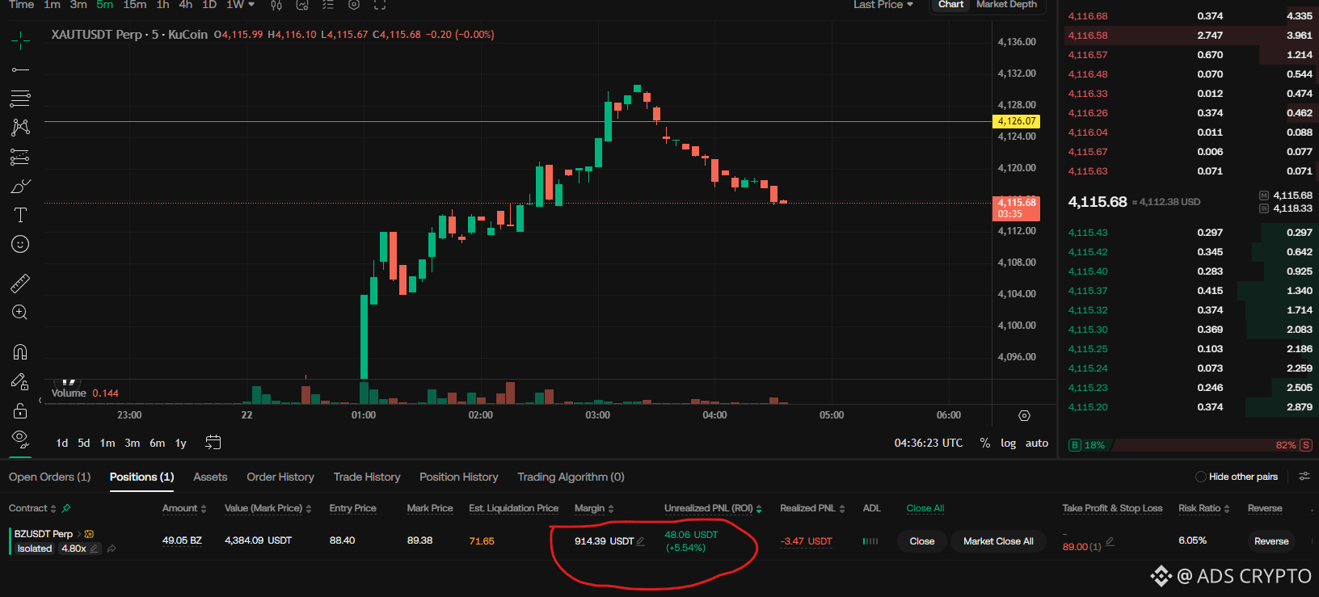Image resolution: width=1319 pixels, height=597 pixels.
Task: Hide all drawings with eye icon
Action: click(20, 439)
